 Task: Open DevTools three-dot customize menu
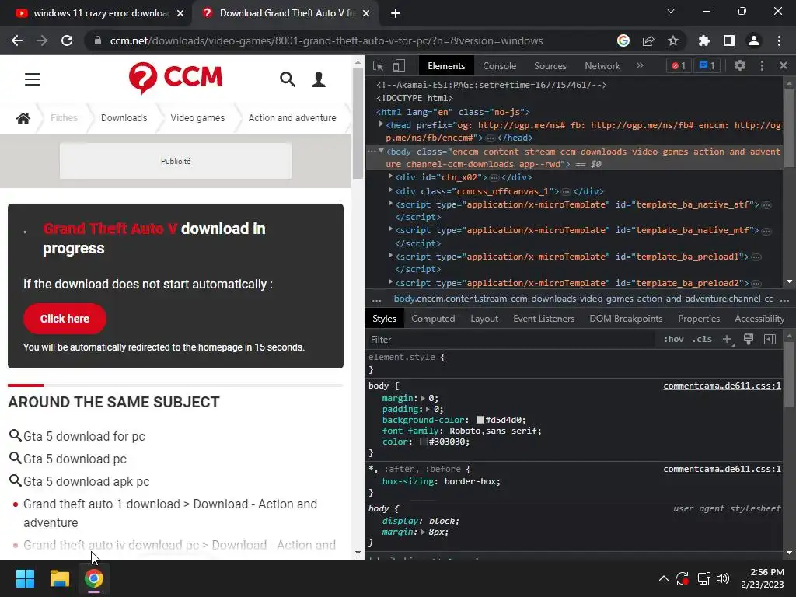762,65
